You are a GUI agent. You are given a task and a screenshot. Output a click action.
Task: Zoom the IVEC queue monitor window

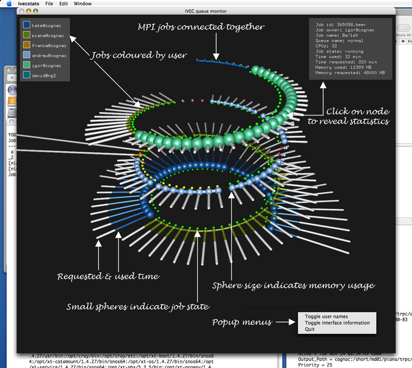36,11
